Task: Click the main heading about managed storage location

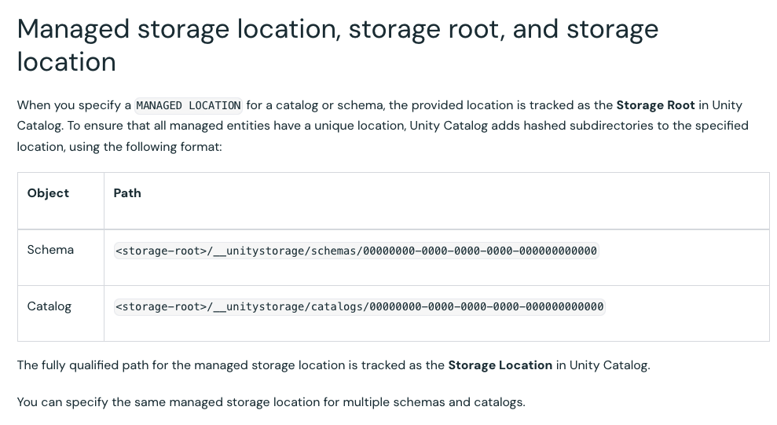Action: [338, 29]
